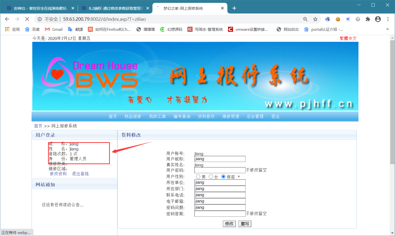Click the browser forward arrow
The height and width of the screenshot is (236, 395).
coord(17,19)
